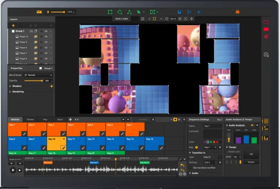Select the add circle shape tool
Screen dimensions: 280x189
click(x=120, y=12)
